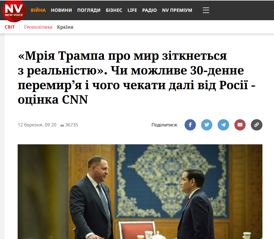Image resolution: width=274 pixels, height=239 pixels.
Task: Click the СВІТ category link
Action: 10,27
